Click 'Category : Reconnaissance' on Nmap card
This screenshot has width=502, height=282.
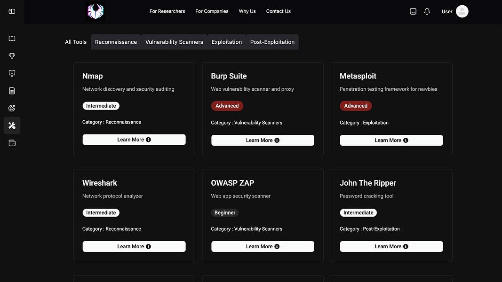click(112, 122)
